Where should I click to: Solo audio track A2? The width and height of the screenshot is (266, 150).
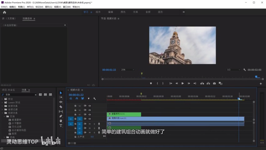click(x=94, y=128)
